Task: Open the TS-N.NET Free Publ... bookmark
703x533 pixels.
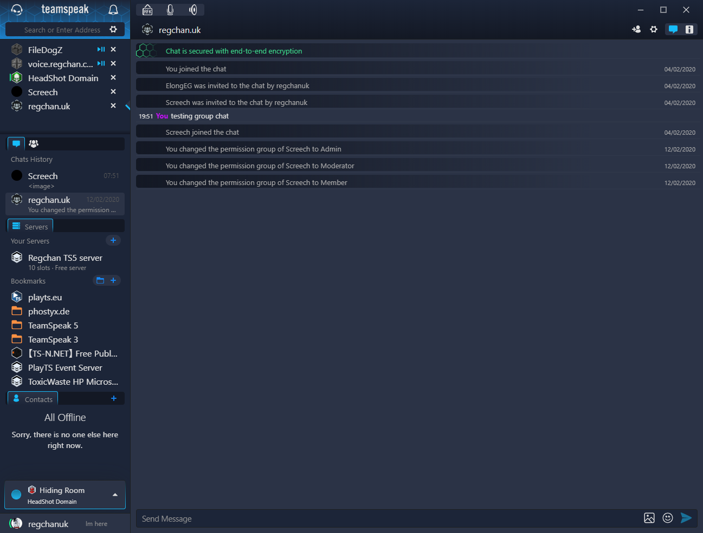Action: pyautogui.click(x=65, y=353)
